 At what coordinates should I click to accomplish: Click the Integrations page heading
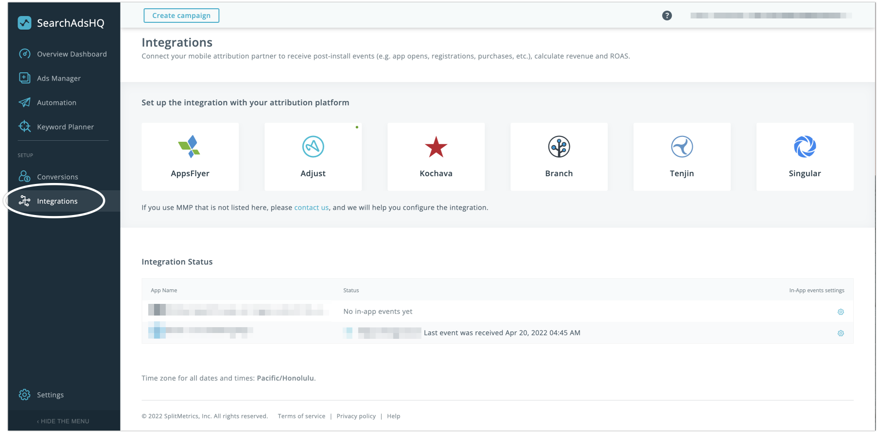(177, 42)
